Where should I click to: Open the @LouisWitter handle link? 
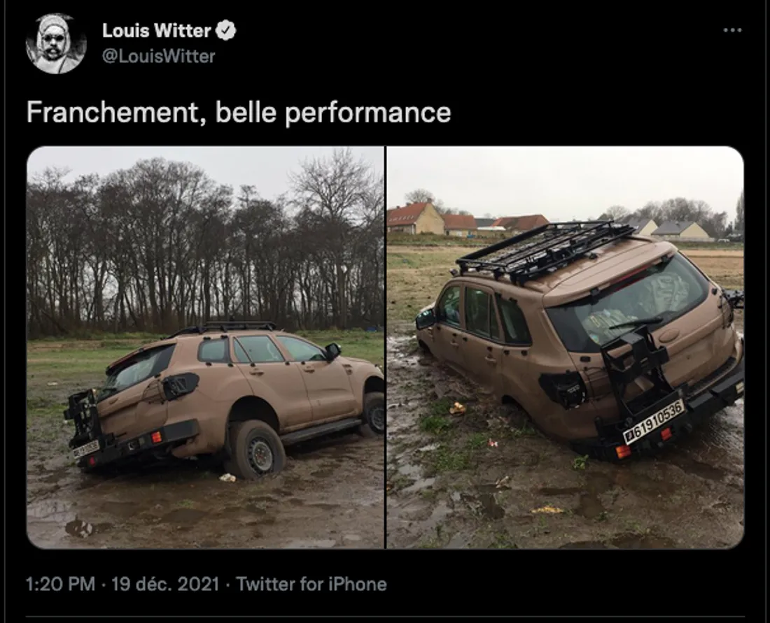click(159, 56)
